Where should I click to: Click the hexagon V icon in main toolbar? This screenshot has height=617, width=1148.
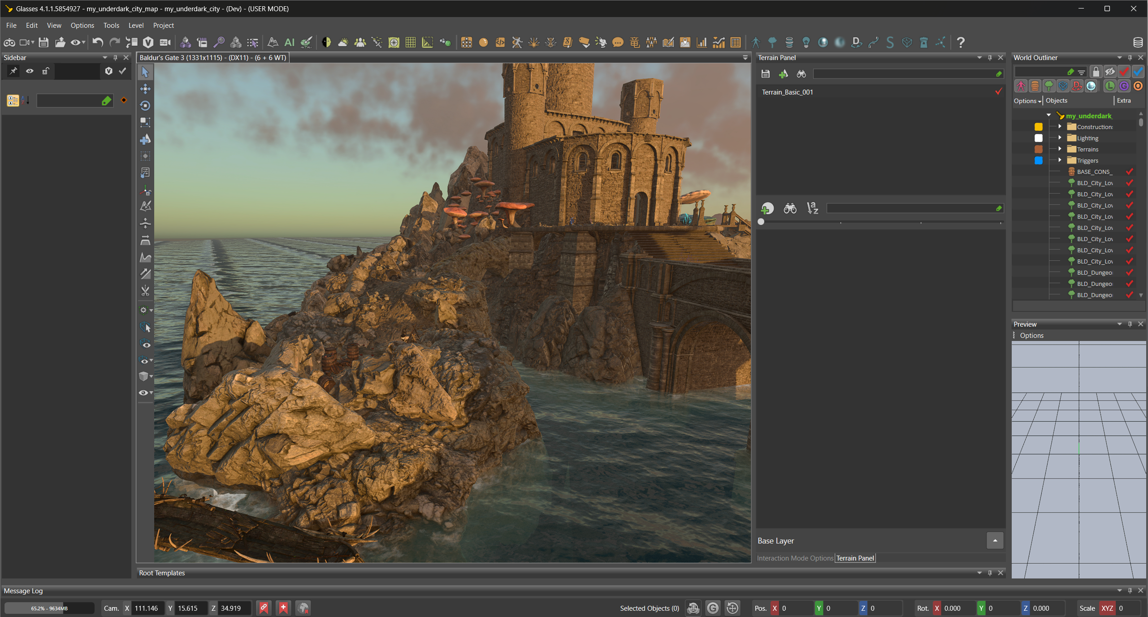(x=148, y=43)
